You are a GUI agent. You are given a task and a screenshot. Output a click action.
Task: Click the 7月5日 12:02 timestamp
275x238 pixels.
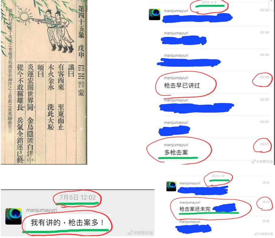pyautogui.click(x=77, y=197)
